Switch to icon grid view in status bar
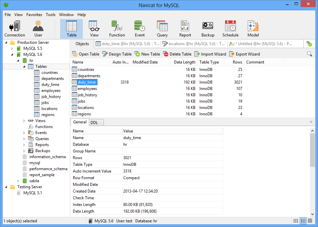Screen dimensions: 318x227 (296, 221)
